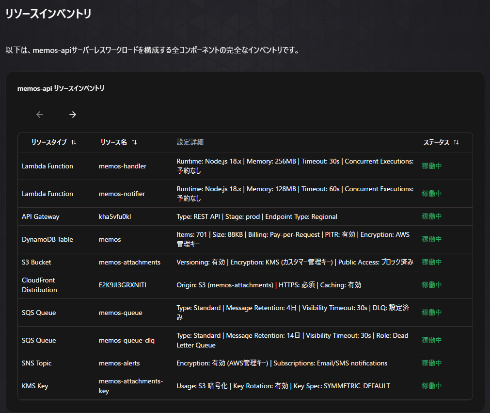The height and width of the screenshot is (413, 490).
Task: Click 稼働中 status in SNS Topic row
Action: coord(431,363)
